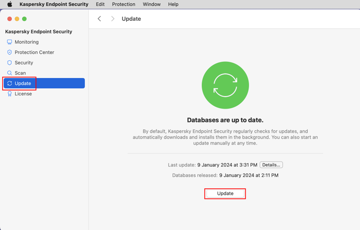This screenshot has width=360, height=230.
Task: Minimize window with the yellow button
Action: (x=17, y=19)
